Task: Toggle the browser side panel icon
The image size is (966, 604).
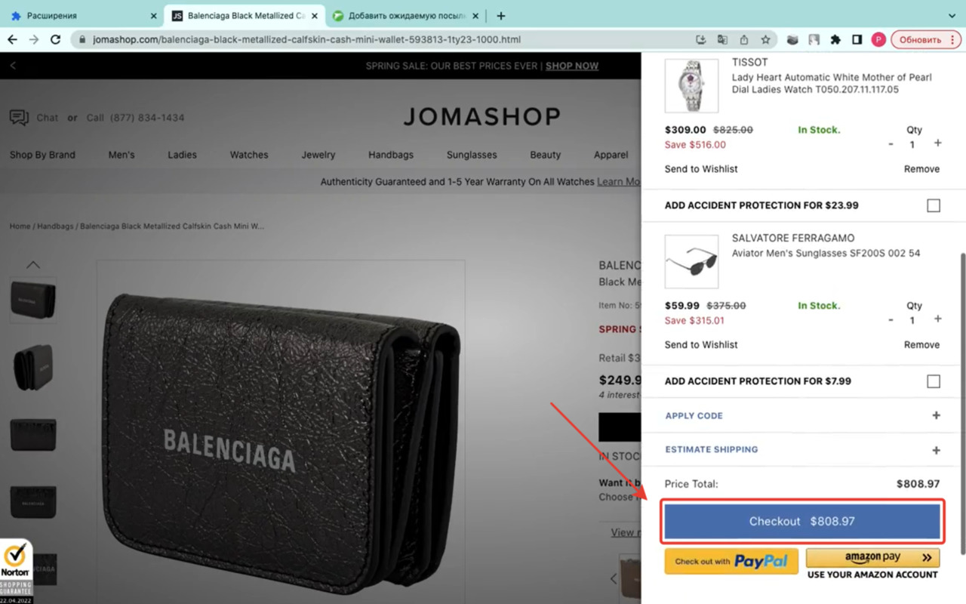Action: click(x=857, y=39)
